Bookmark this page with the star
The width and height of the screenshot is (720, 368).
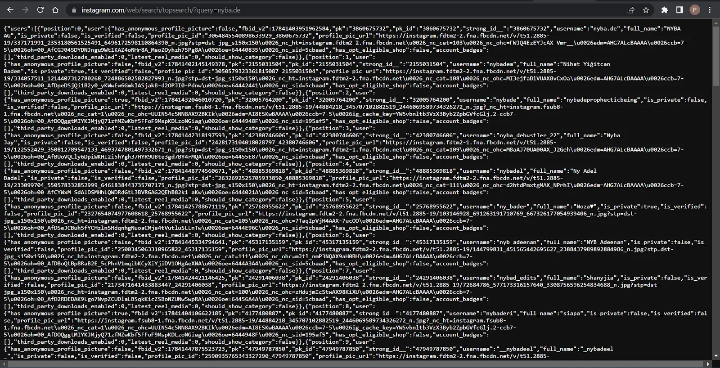646,10
